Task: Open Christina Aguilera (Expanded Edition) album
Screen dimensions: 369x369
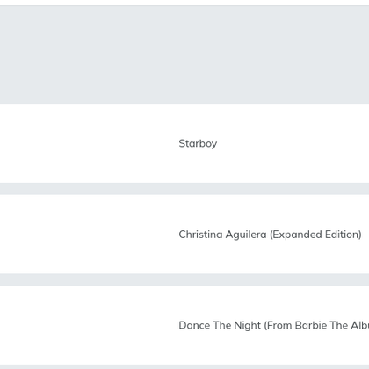Action: point(270,235)
